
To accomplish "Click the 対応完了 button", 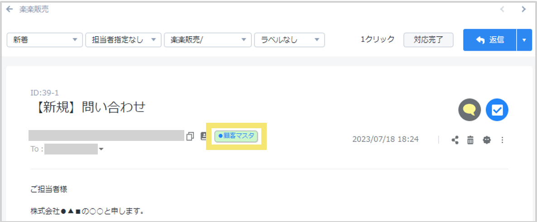I will tap(428, 40).
